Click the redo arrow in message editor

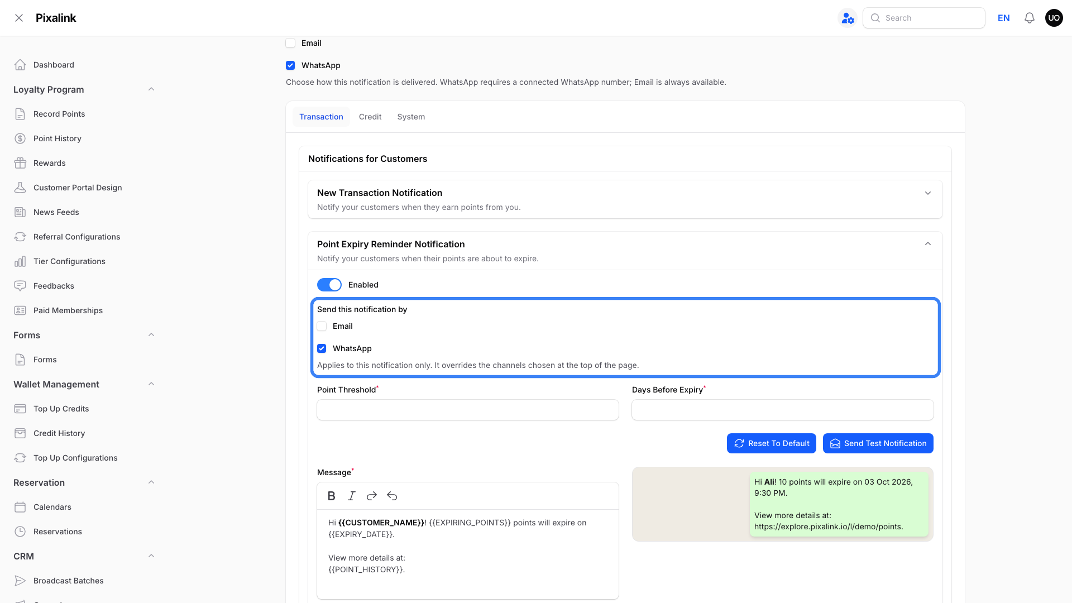372,496
